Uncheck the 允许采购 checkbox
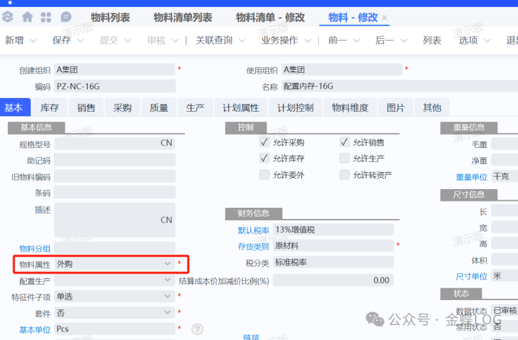The height and width of the screenshot is (340, 518). (265, 142)
